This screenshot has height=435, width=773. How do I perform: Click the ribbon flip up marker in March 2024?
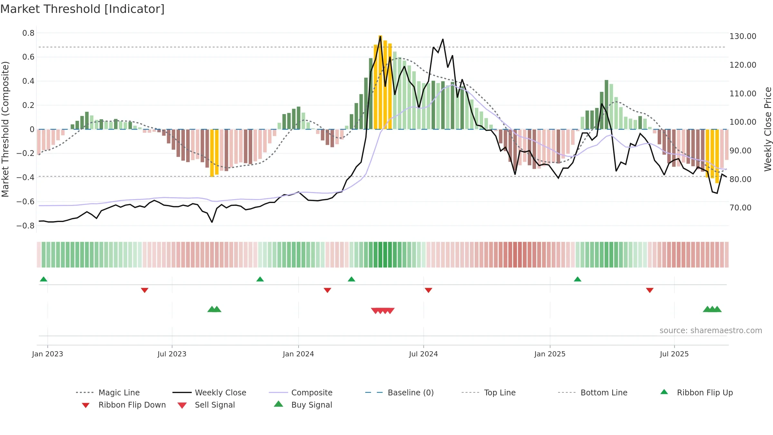pyautogui.click(x=351, y=279)
